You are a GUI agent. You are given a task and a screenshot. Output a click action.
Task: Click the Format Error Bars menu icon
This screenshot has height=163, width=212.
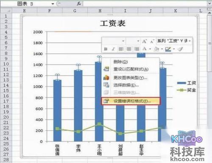[x=106, y=101]
